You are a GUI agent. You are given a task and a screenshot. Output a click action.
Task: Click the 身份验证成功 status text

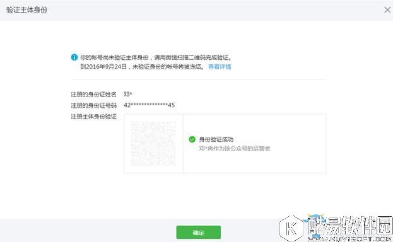216,139
